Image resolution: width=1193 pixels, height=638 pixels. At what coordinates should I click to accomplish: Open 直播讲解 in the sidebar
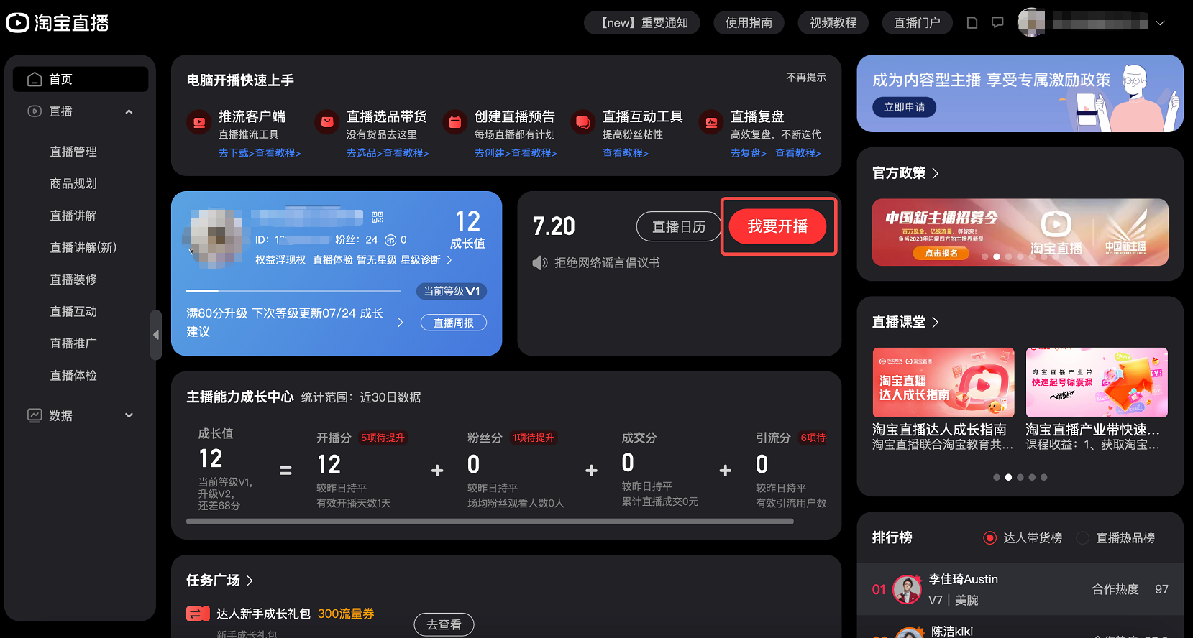(x=73, y=216)
